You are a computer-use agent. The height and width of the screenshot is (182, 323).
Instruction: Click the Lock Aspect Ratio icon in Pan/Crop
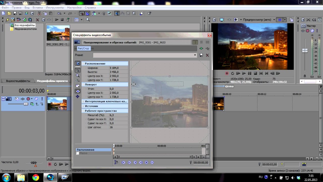point(78,86)
